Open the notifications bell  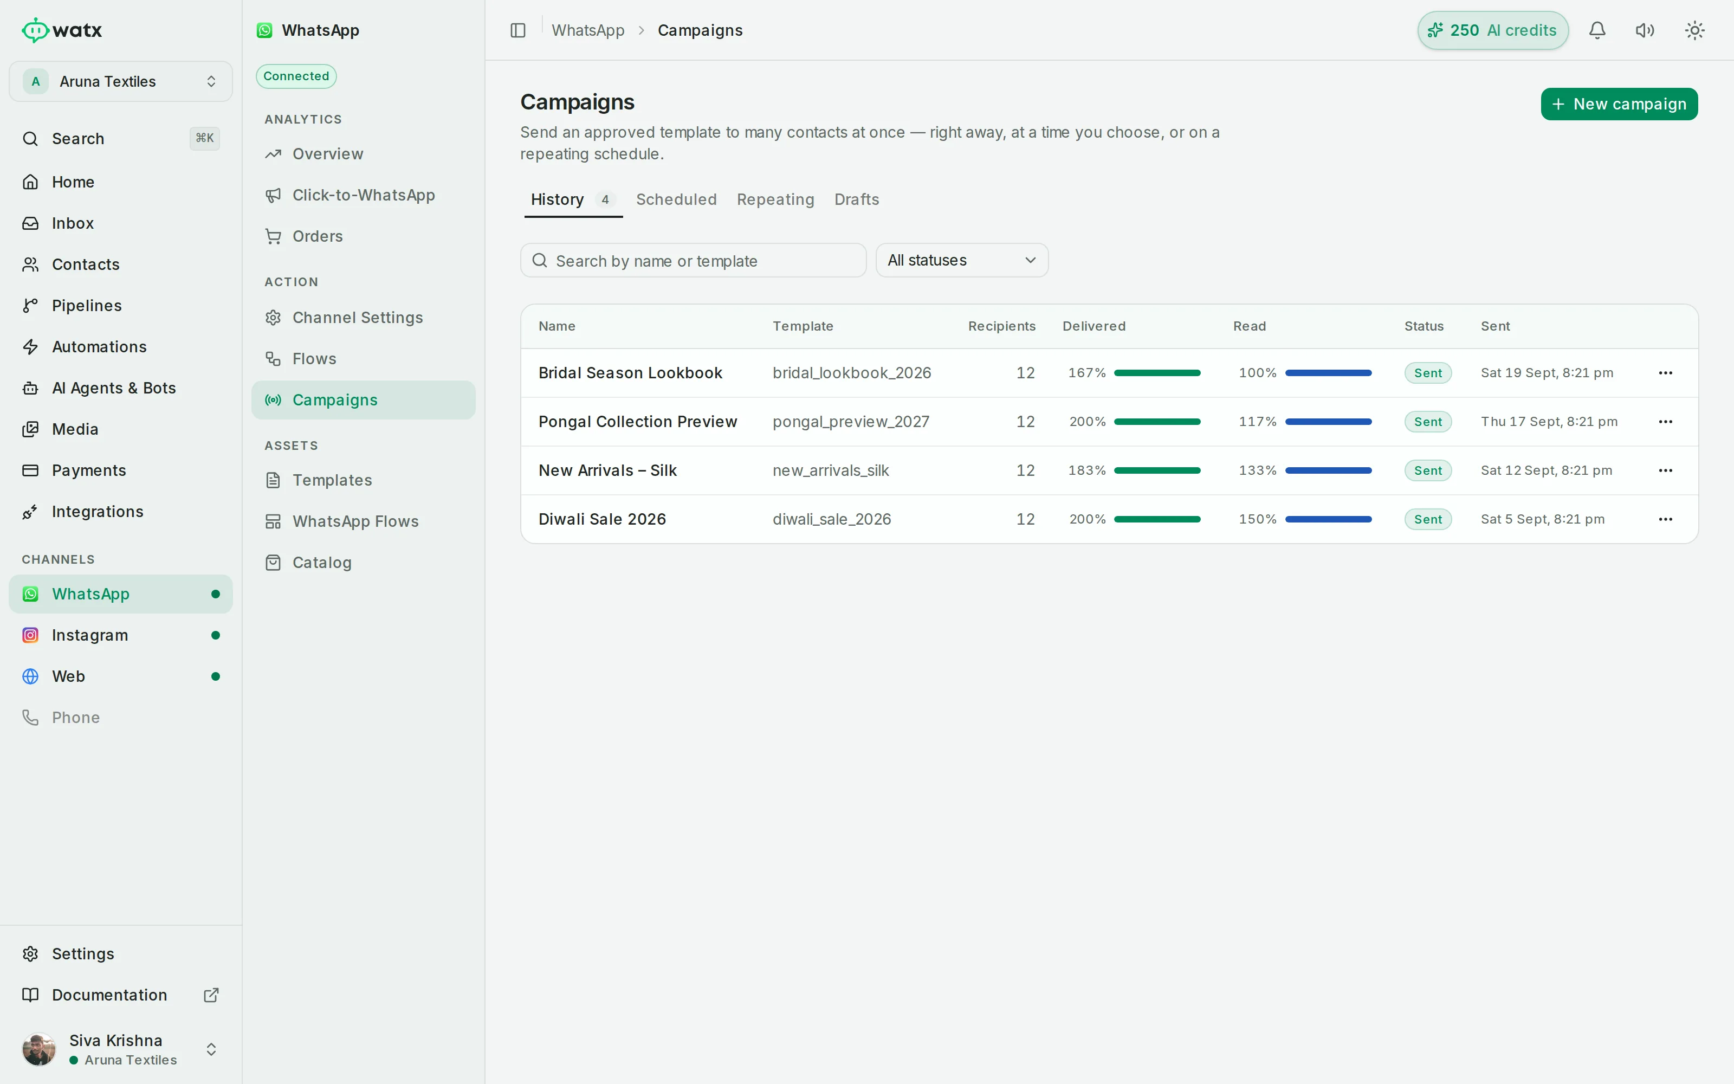1597,30
